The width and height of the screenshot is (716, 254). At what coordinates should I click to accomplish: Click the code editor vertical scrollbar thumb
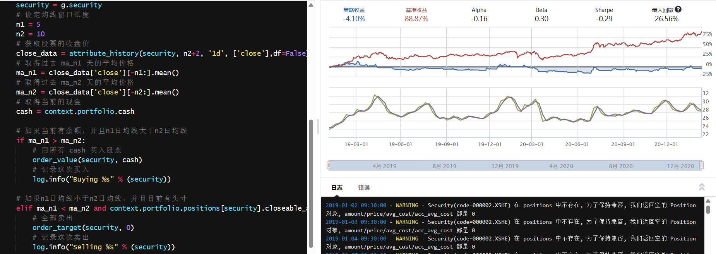pos(311,184)
